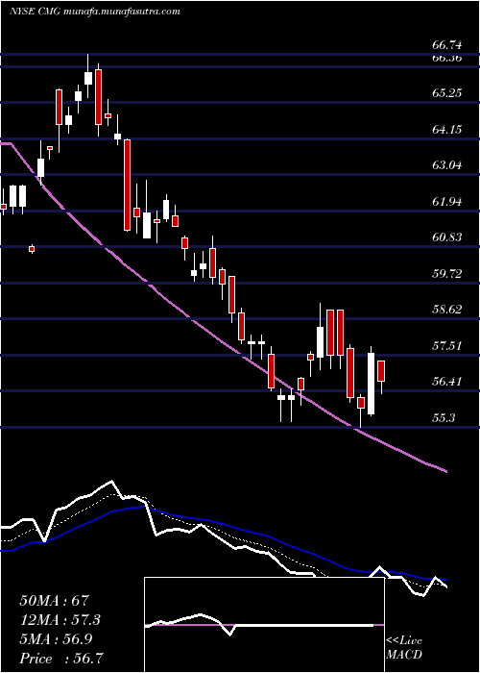Click the 66.74 price level label

pos(446,45)
